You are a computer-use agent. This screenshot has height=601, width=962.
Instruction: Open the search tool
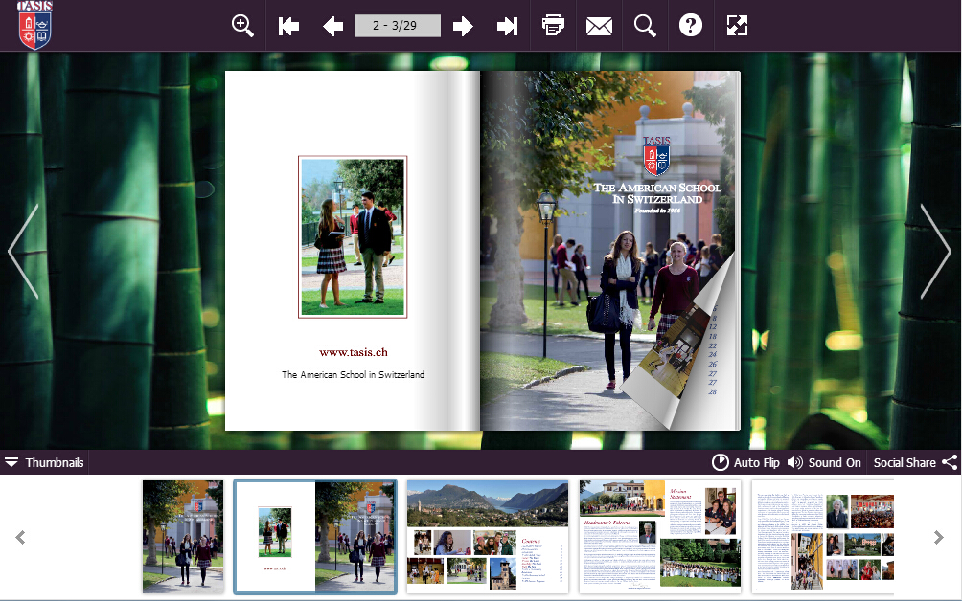click(645, 26)
